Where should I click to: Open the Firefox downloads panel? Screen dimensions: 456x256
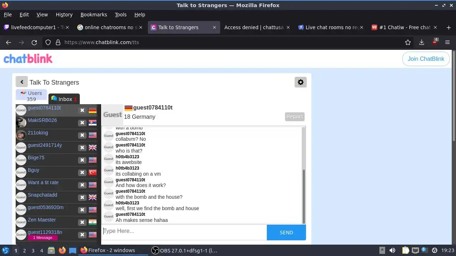[x=421, y=42]
